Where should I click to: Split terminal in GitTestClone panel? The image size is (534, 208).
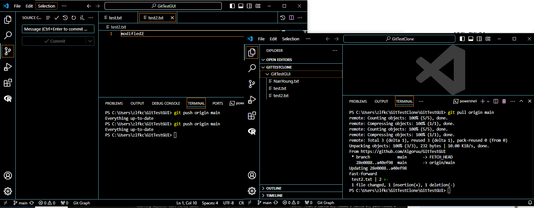point(496,101)
